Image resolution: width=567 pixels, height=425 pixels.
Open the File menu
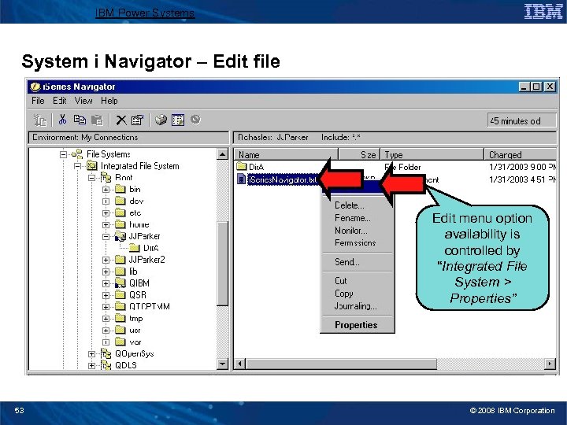[x=38, y=101]
